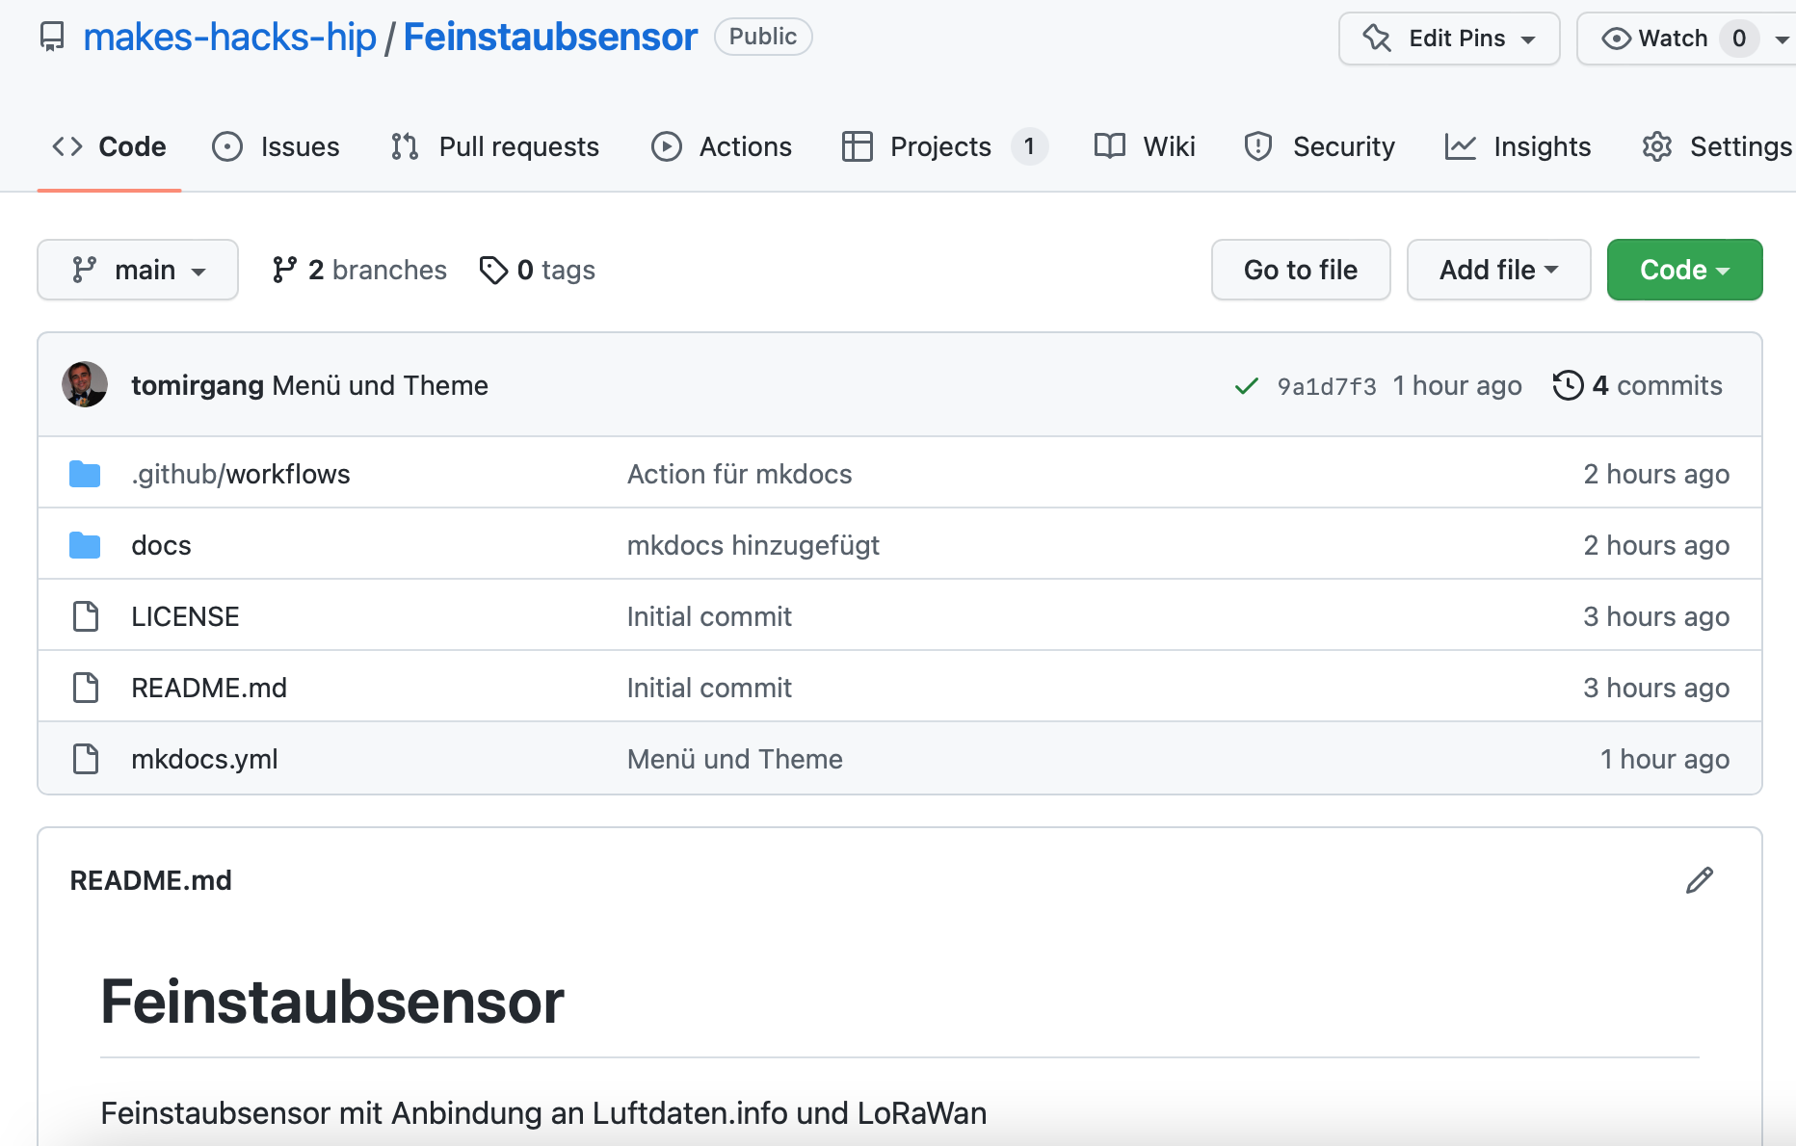Switch to the Issues tab

point(276,146)
